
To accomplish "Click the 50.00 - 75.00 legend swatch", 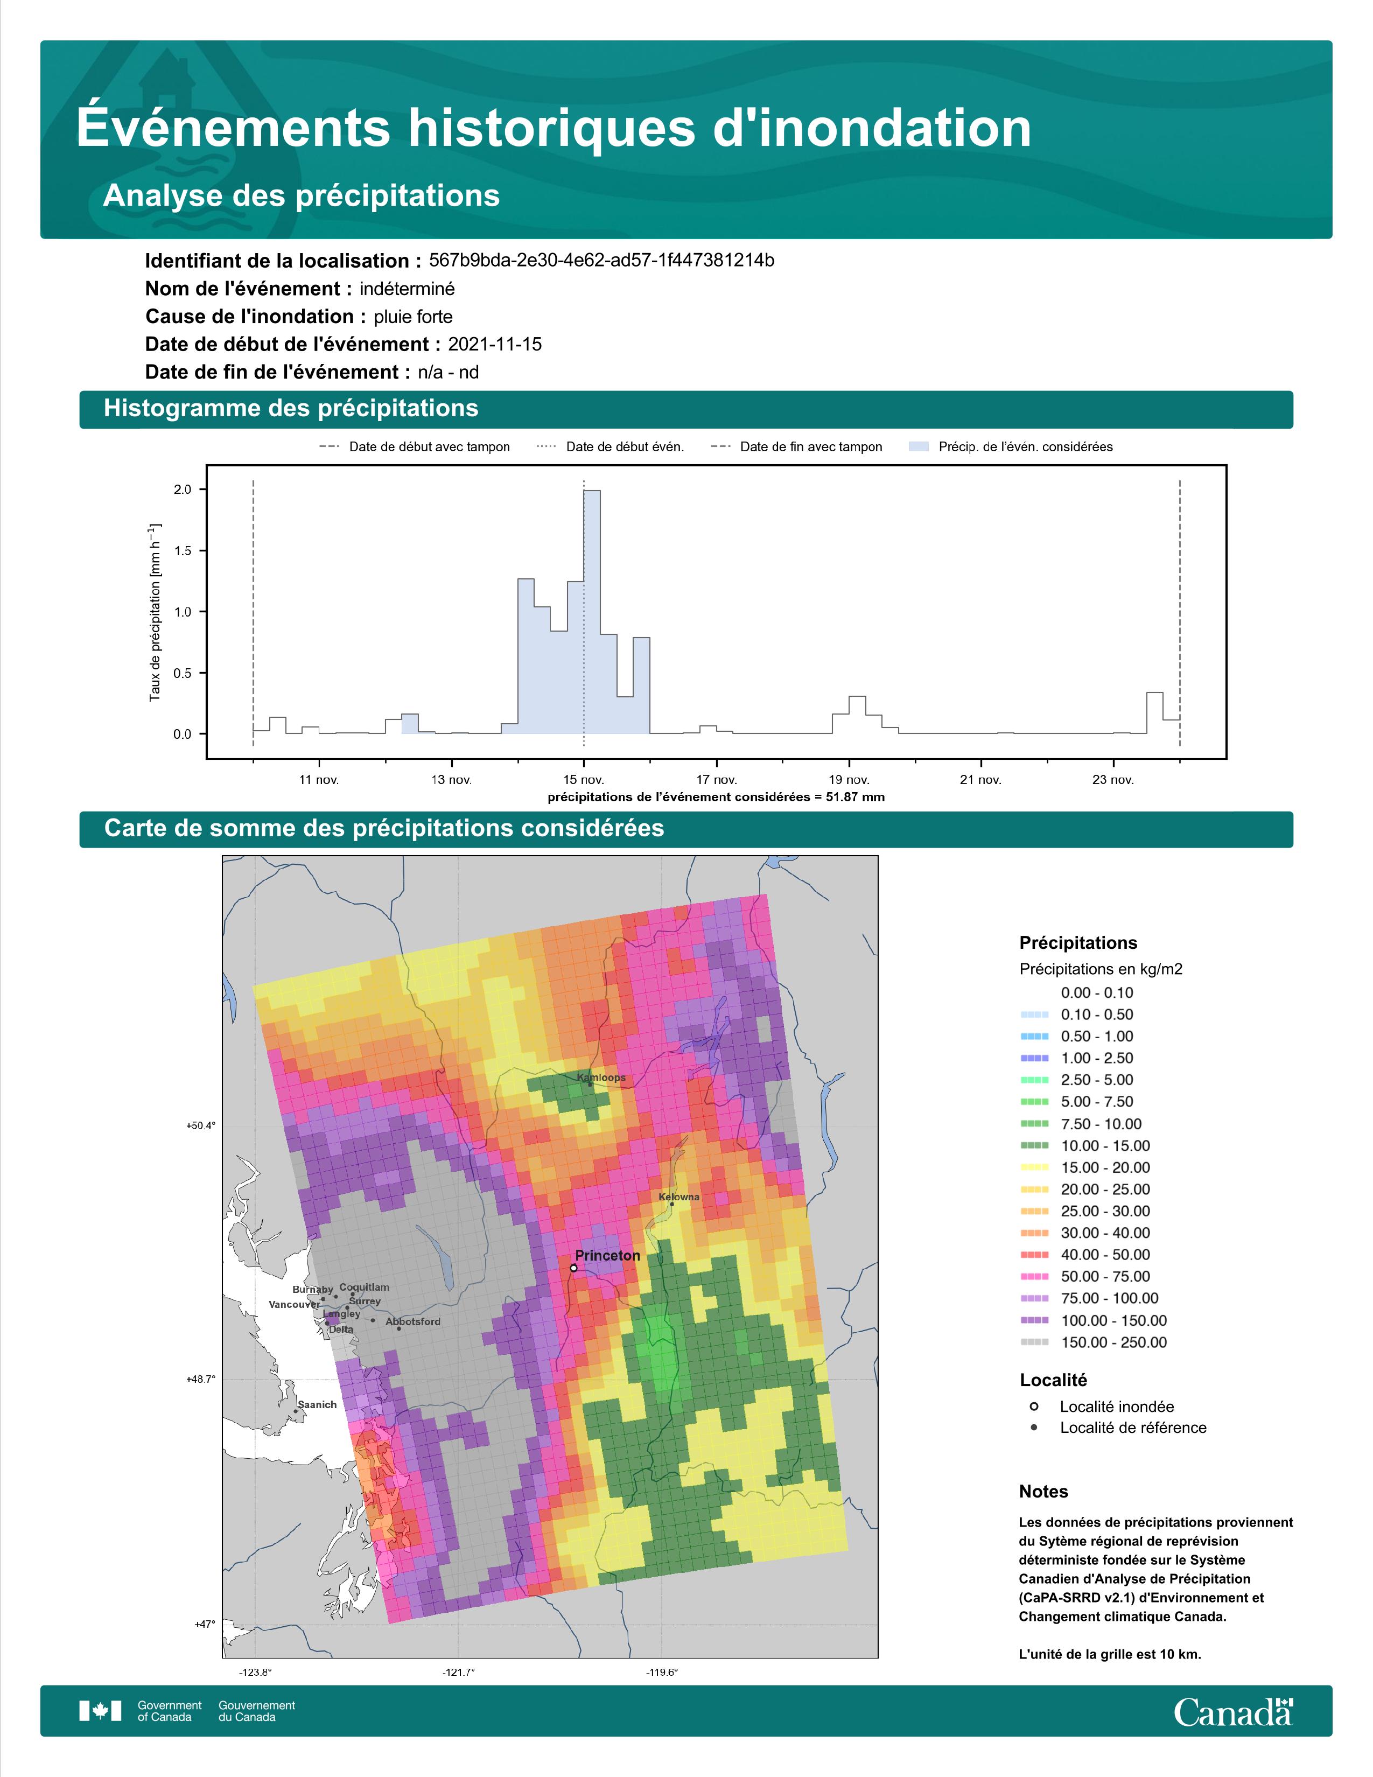I will [x=1034, y=1277].
